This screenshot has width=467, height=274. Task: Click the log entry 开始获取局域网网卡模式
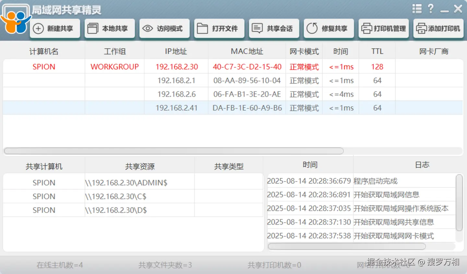click(x=393, y=236)
